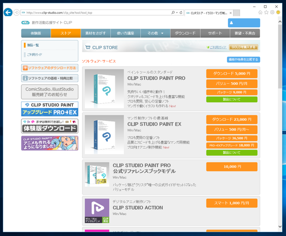Screen dimensions: 286x236
Task: Click EX バリュー 500 円/月～ button
Action: point(232,129)
